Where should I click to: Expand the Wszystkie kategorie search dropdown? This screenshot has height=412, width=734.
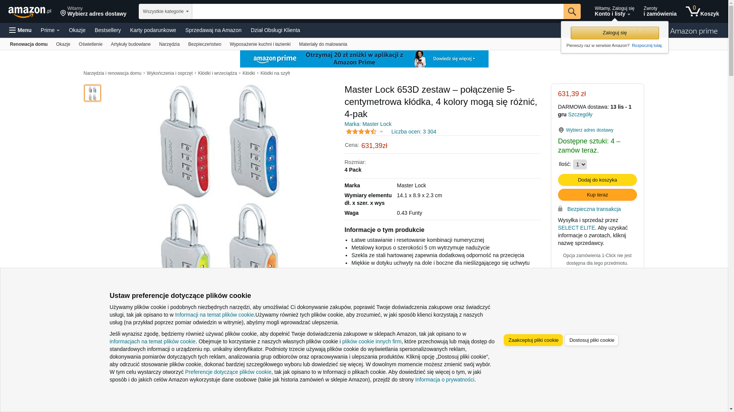pos(166,11)
